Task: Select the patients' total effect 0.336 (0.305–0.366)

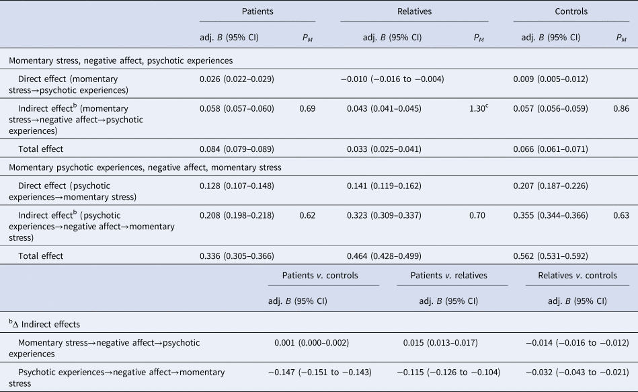Action: [x=236, y=256]
